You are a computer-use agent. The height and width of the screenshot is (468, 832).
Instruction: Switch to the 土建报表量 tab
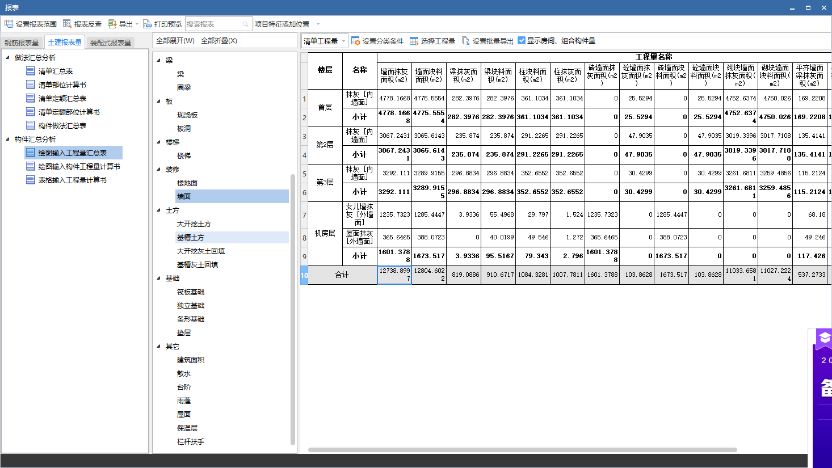65,43
